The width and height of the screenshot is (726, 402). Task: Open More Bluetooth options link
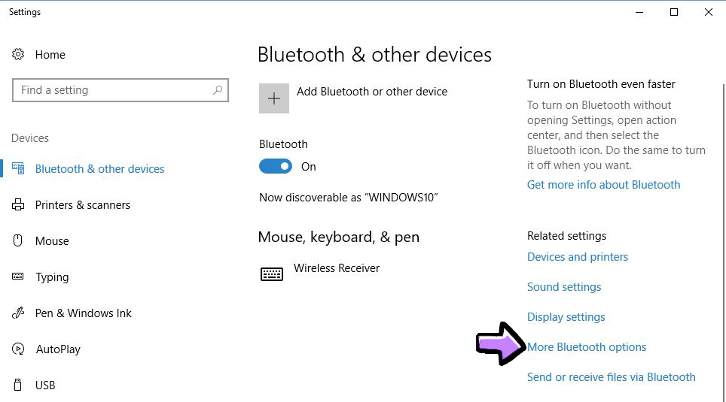pos(587,347)
